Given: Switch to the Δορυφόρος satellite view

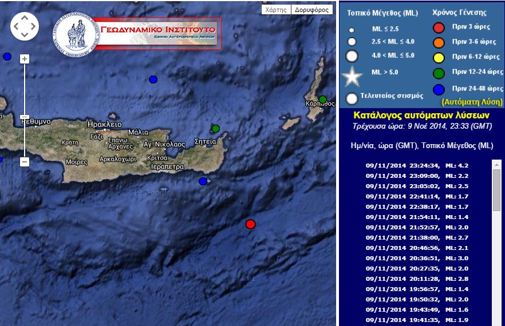Looking at the screenshot, I should 311,10.
